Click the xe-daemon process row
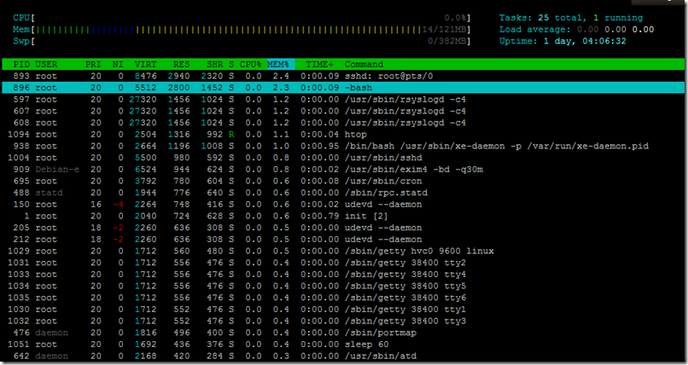Screen dimensions: 688x365 343,146
